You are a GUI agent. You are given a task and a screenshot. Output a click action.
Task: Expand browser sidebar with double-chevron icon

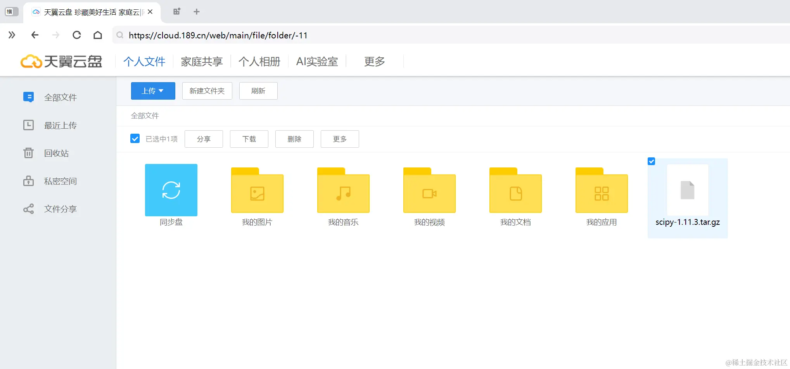tap(12, 35)
